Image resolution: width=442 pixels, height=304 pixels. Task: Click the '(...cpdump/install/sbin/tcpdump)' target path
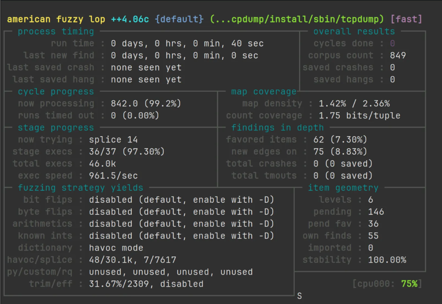pos(297,19)
